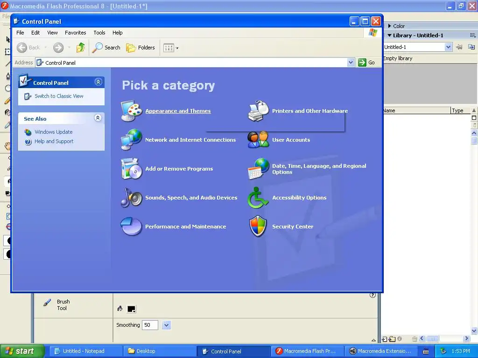Click the Windows Update link
478x358 pixels.
click(54, 132)
